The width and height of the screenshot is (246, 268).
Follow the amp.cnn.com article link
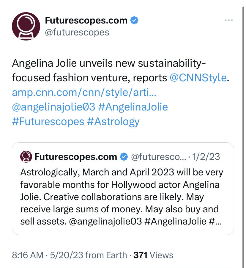point(84,93)
